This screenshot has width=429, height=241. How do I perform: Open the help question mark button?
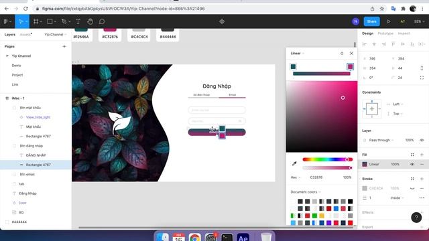click(x=416, y=218)
